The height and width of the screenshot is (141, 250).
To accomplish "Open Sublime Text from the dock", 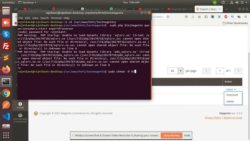I will [6, 58].
